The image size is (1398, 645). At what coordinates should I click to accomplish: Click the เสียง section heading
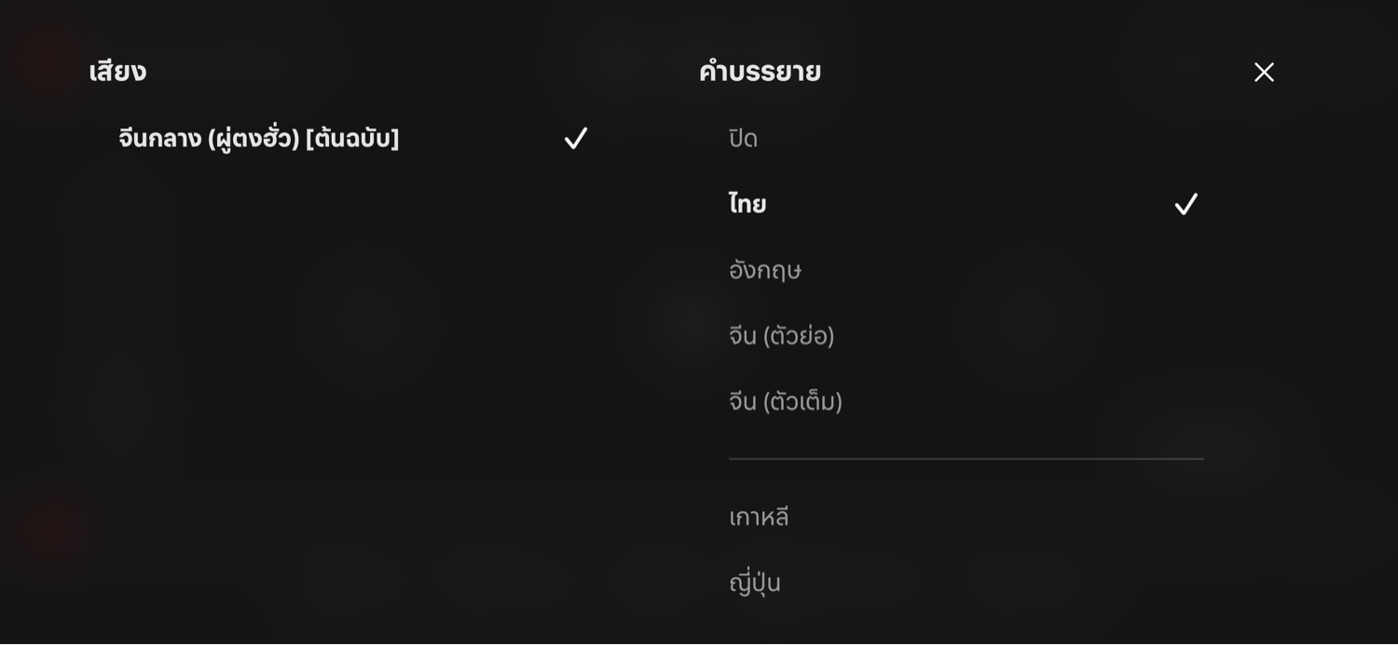click(117, 72)
